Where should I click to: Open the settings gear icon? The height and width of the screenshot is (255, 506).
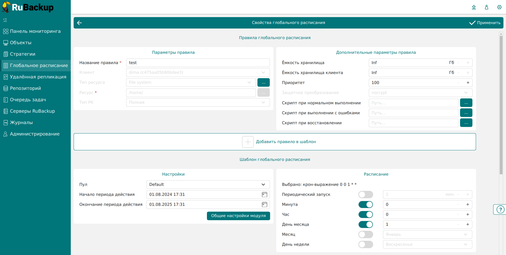499,7
